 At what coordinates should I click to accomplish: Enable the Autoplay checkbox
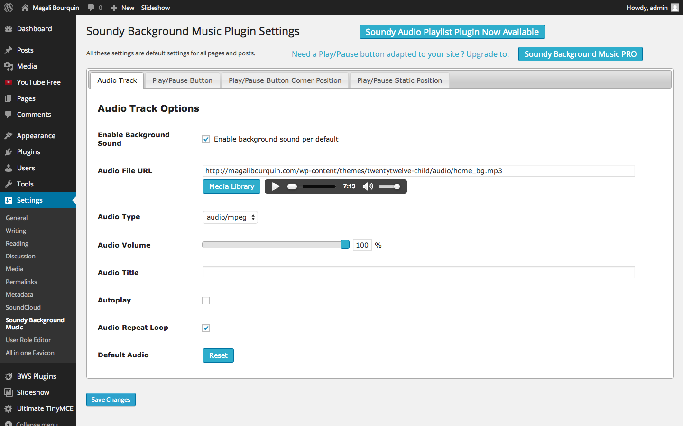coord(206,301)
